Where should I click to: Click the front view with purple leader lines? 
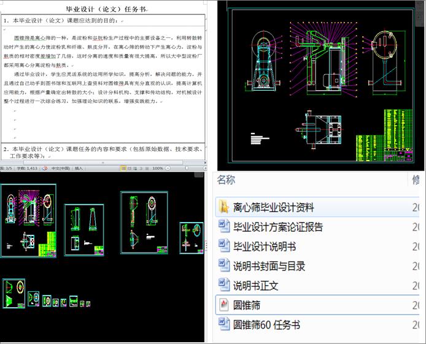(x=323, y=58)
